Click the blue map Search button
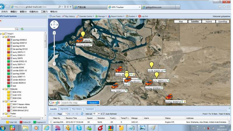The width and height of the screenshot is (233, 131). click(x=93, y=103)
